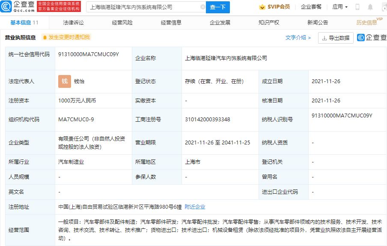387x246 pixels.
Task: Click the 钱 avatar of the legal representative
Action: coord(65,81)
